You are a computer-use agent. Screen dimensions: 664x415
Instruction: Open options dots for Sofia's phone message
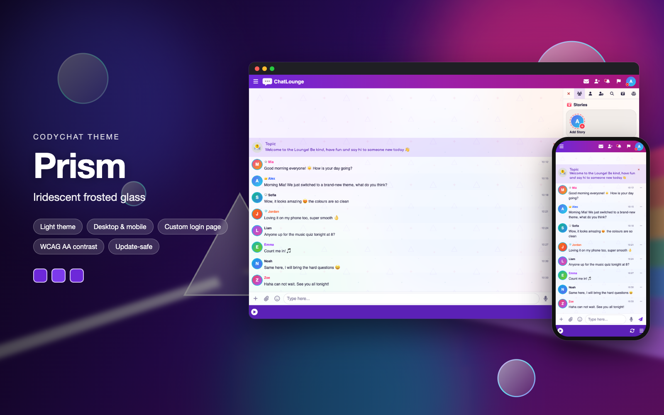641,226
